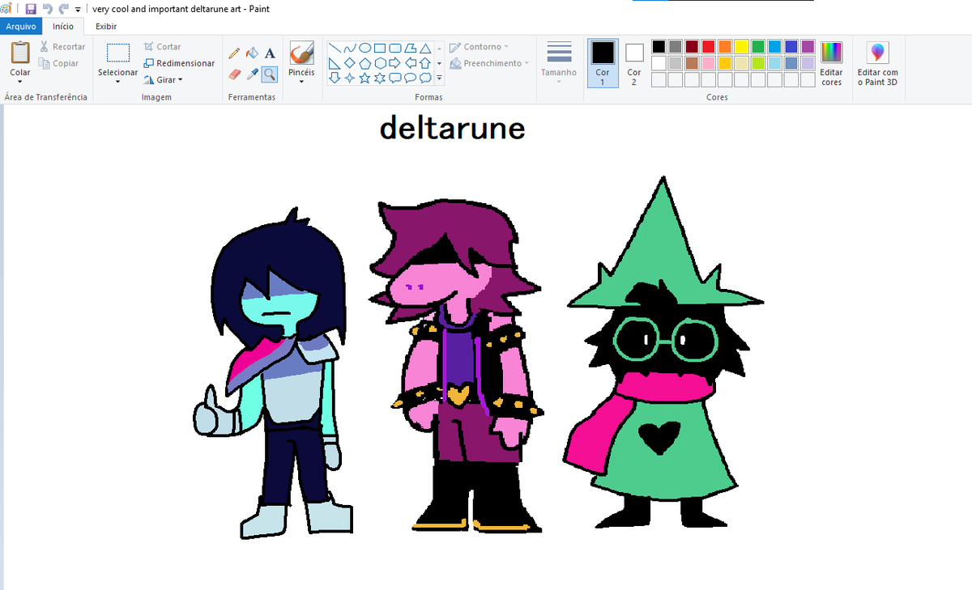Click the Undo arrow in title bar
This screenshot has width=972, height=590.
tap(47, 9)
